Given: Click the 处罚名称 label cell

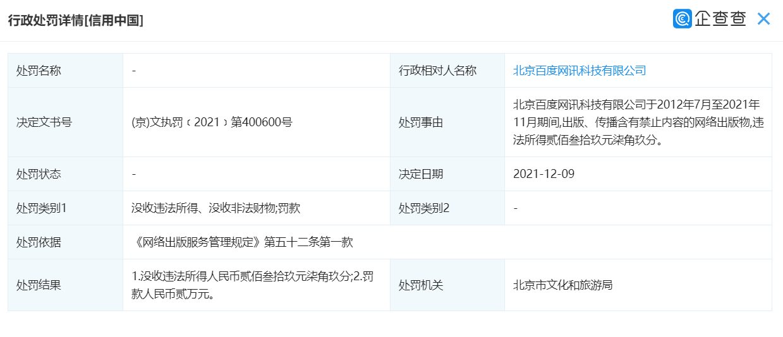Looking at the screenshot, I should pos(66,71).
